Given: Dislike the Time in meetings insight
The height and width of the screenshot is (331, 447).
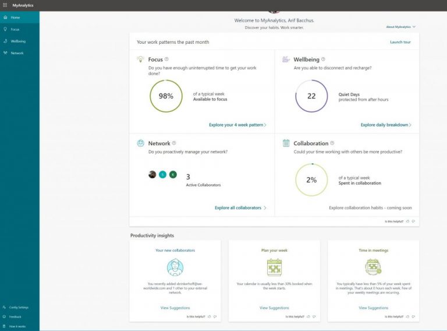Looking at the screenshot, I should coord(414,316).
